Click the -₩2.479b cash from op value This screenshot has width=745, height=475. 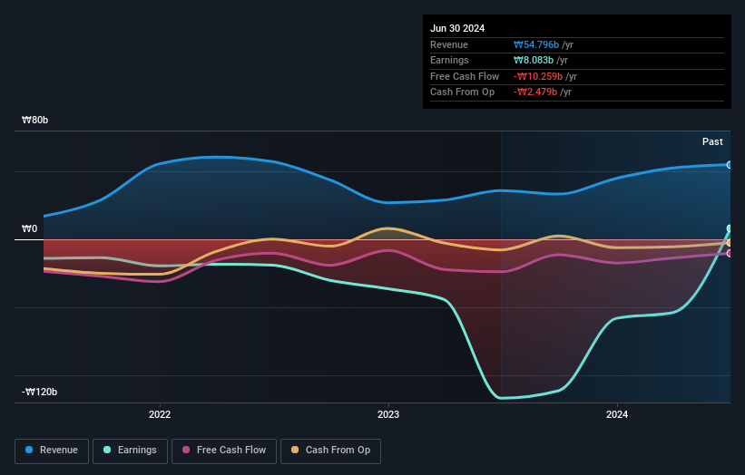(535, 92)
